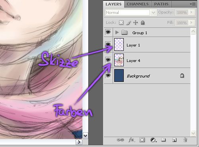
Task: Create a new layer
Action: [x=174, y=140]
